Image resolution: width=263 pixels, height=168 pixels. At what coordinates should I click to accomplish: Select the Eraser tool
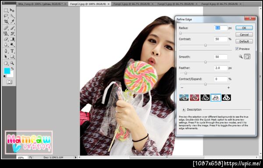click(6, 39)
